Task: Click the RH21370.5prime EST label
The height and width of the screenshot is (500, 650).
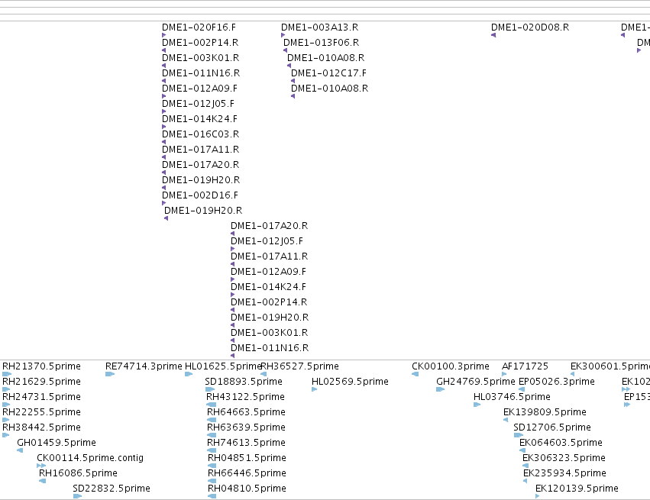Action: pos(41,366)
